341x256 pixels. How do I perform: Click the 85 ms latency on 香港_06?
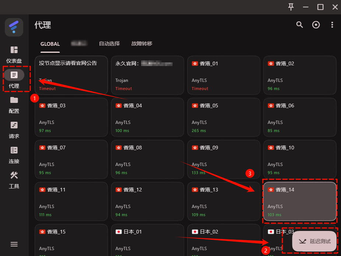tap(274, 131)
